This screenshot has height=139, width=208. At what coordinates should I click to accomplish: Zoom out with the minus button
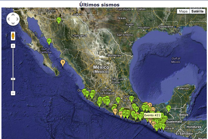coord(13,93)
